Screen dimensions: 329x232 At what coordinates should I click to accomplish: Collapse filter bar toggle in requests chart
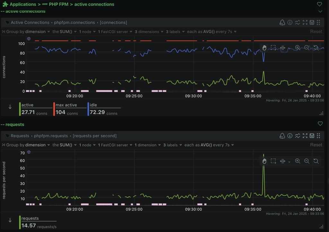point(3,145)
